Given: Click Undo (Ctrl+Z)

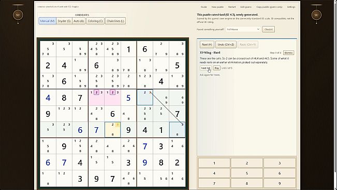Looking at the screenshot, I should pos(226,45).
